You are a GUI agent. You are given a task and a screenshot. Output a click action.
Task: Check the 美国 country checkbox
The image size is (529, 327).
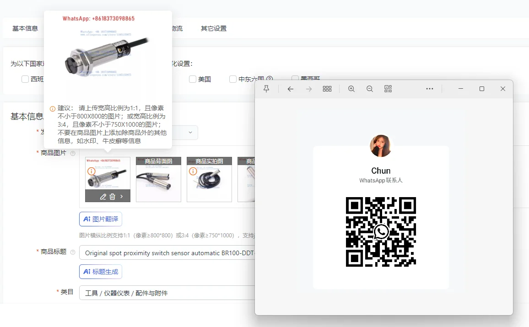[x=193, y=79]
